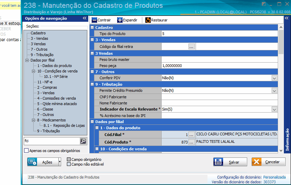Select 4 - Comissões de venda tree item
The image size is (291, 185).
57,98
